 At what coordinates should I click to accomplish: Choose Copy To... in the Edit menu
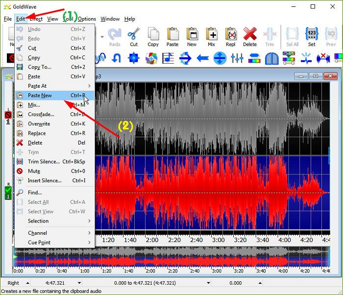pos(55,67)
